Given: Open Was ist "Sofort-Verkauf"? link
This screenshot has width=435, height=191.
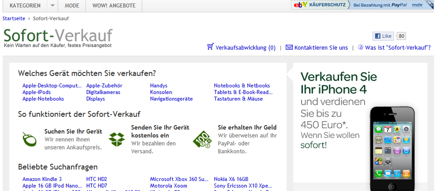Looking at the screenshot, I should coord(398,48).
